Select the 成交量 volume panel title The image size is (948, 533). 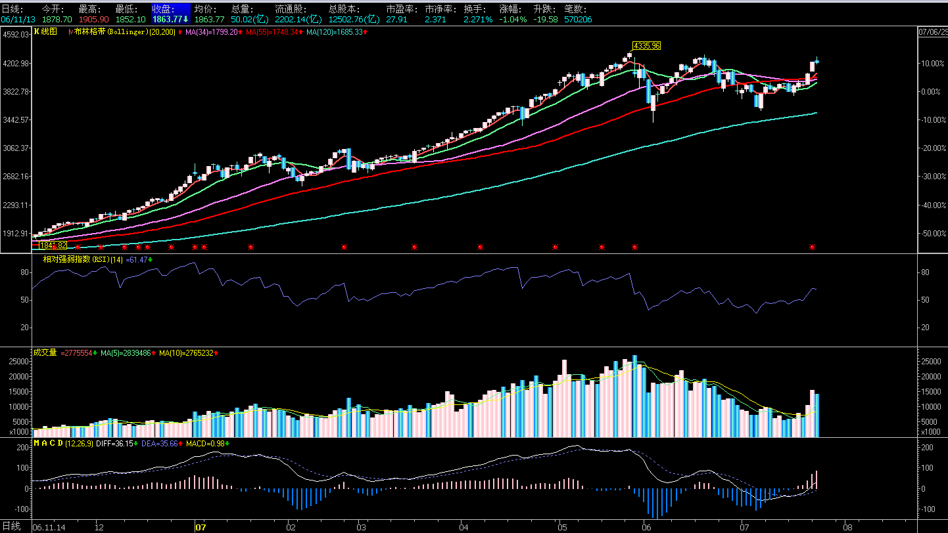coord(45,352)
